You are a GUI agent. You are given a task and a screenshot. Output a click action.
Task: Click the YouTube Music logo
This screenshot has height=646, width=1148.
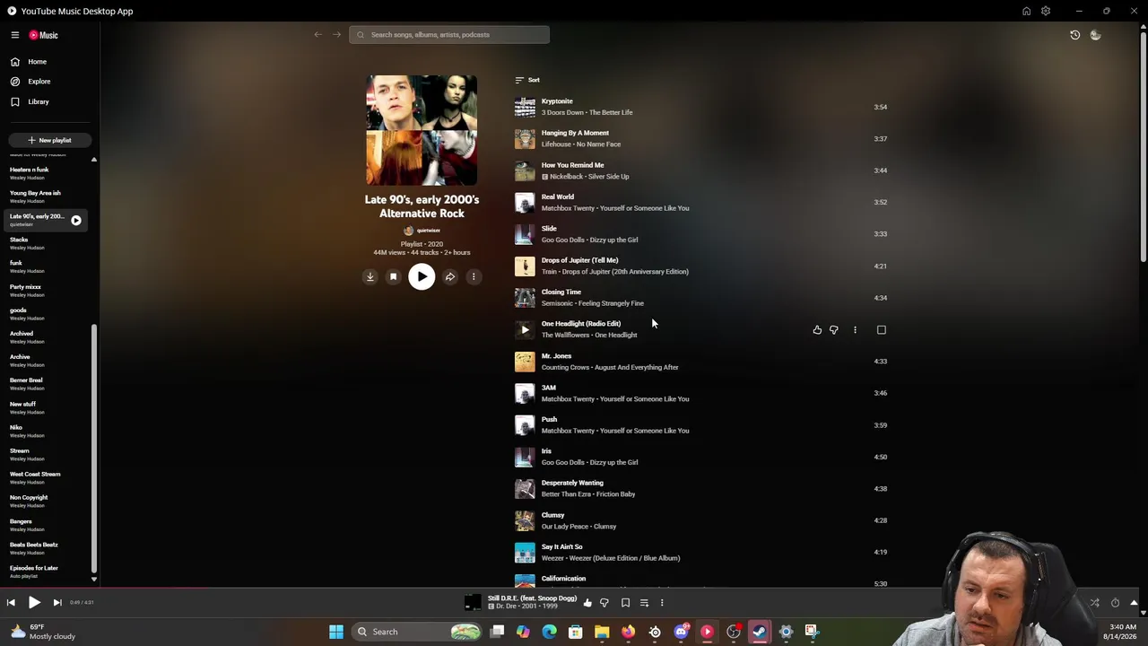(x=43, y=35)
